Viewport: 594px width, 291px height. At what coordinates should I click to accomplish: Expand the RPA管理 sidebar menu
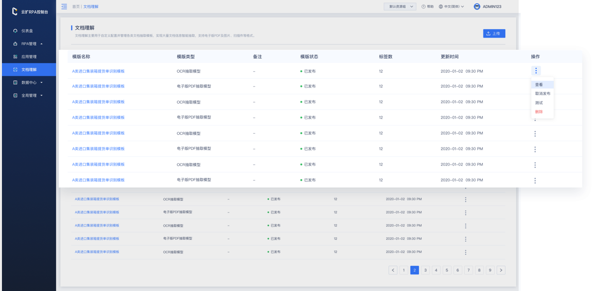tap(29, 44)
